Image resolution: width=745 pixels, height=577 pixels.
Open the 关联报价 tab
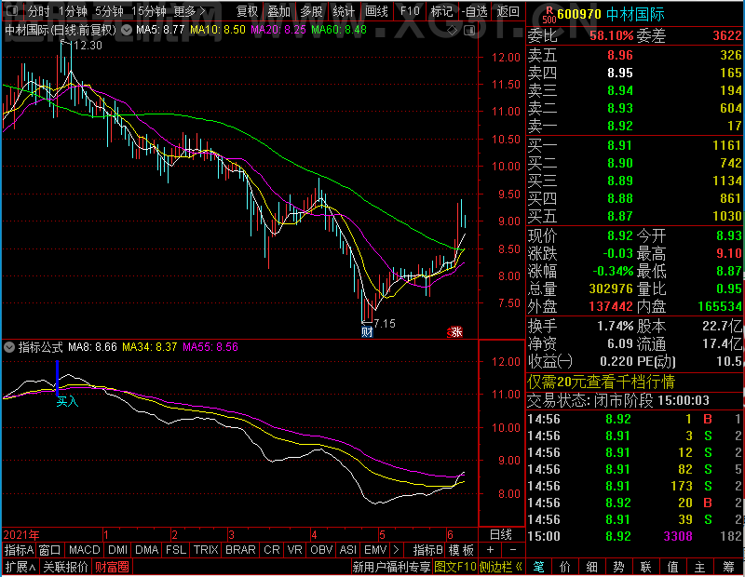(x=65, y=567)
